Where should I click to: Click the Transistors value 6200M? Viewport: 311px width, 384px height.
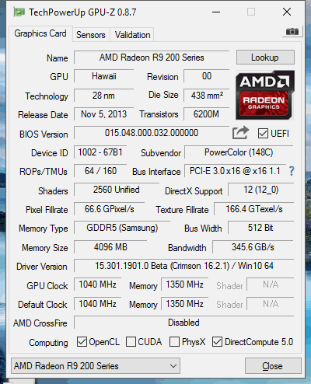207,114
